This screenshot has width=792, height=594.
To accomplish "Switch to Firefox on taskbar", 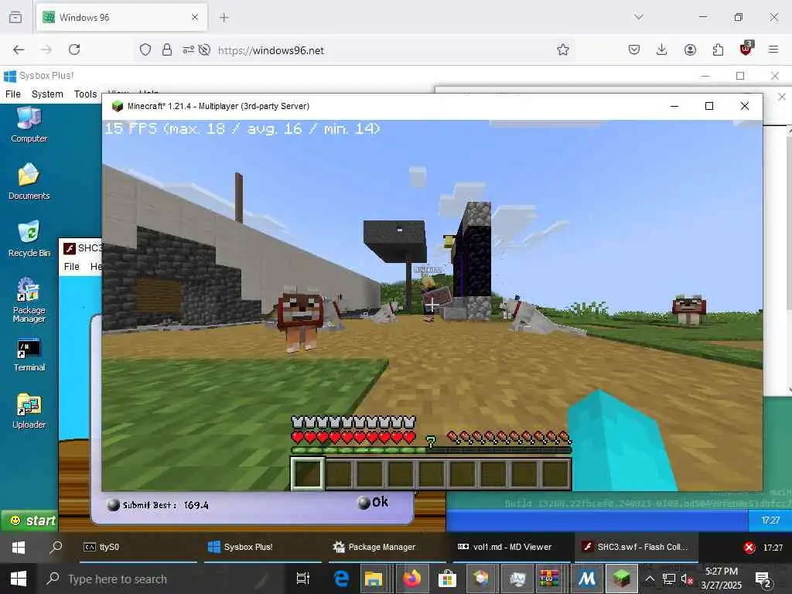I will click(x=411, y=579).
